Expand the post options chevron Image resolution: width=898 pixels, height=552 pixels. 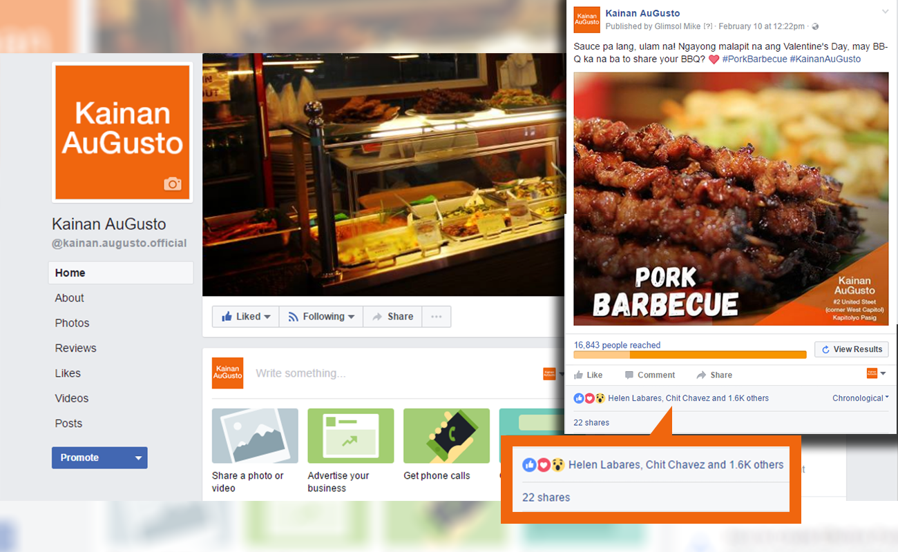point(885,12)
